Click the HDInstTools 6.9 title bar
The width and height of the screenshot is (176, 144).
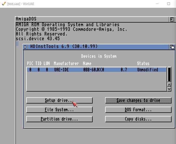click(x=98, y=47)
